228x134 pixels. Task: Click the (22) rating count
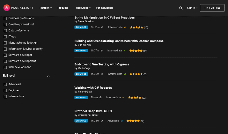pos(144,98)
